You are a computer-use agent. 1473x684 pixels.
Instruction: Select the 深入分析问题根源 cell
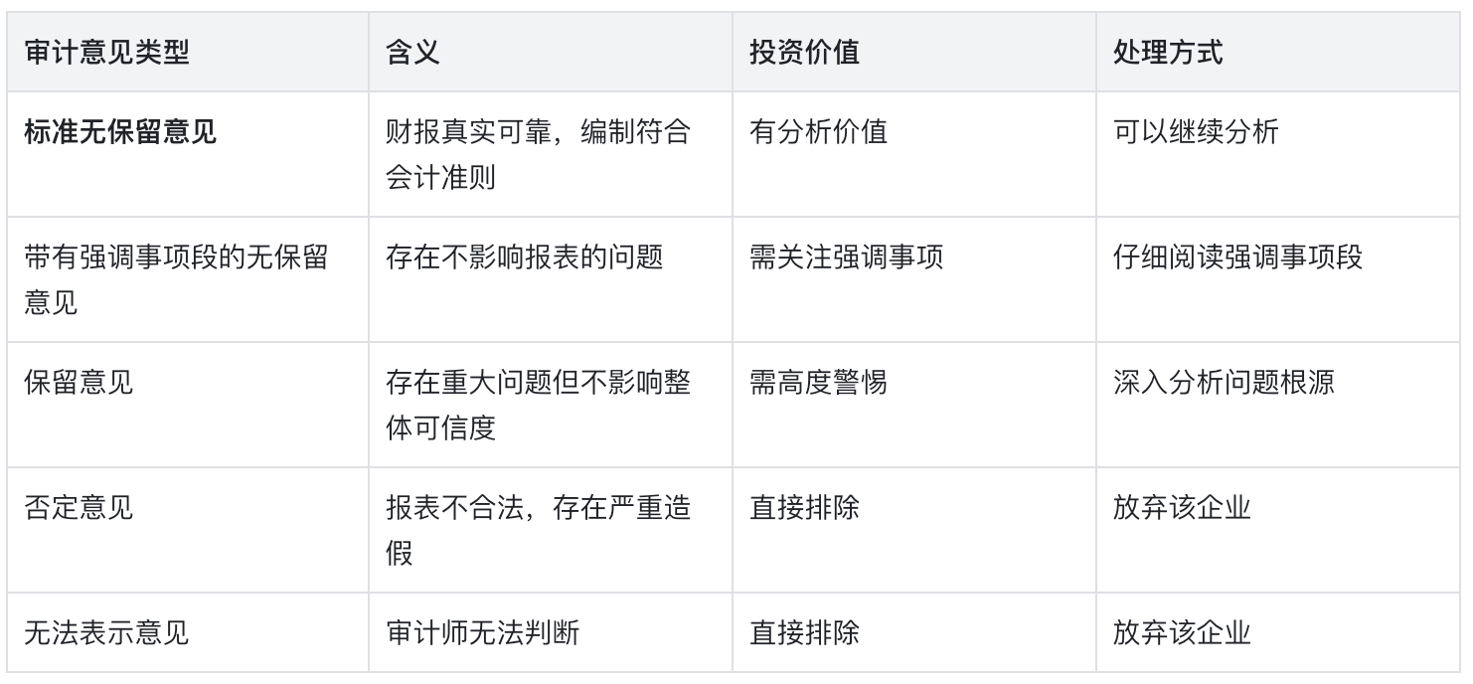pyautogui.click(x=1280, y=405)
